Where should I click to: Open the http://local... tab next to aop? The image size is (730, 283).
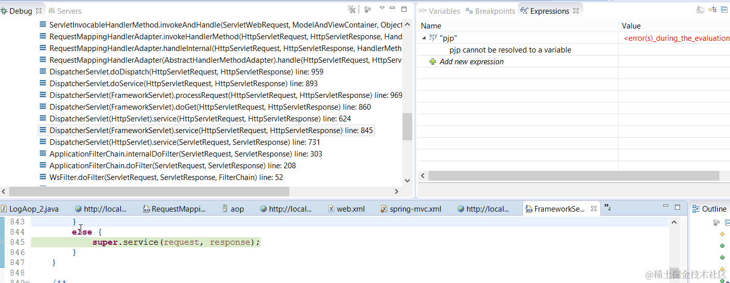coord(286,209)
